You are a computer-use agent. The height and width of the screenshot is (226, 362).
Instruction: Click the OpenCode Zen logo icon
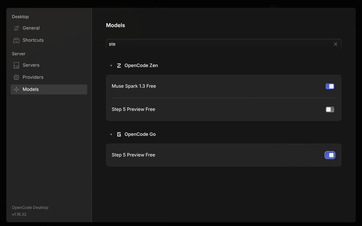(119, 66)
